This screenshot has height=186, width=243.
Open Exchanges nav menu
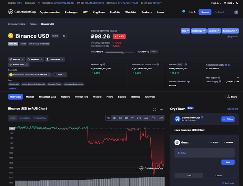pos(71,12)
